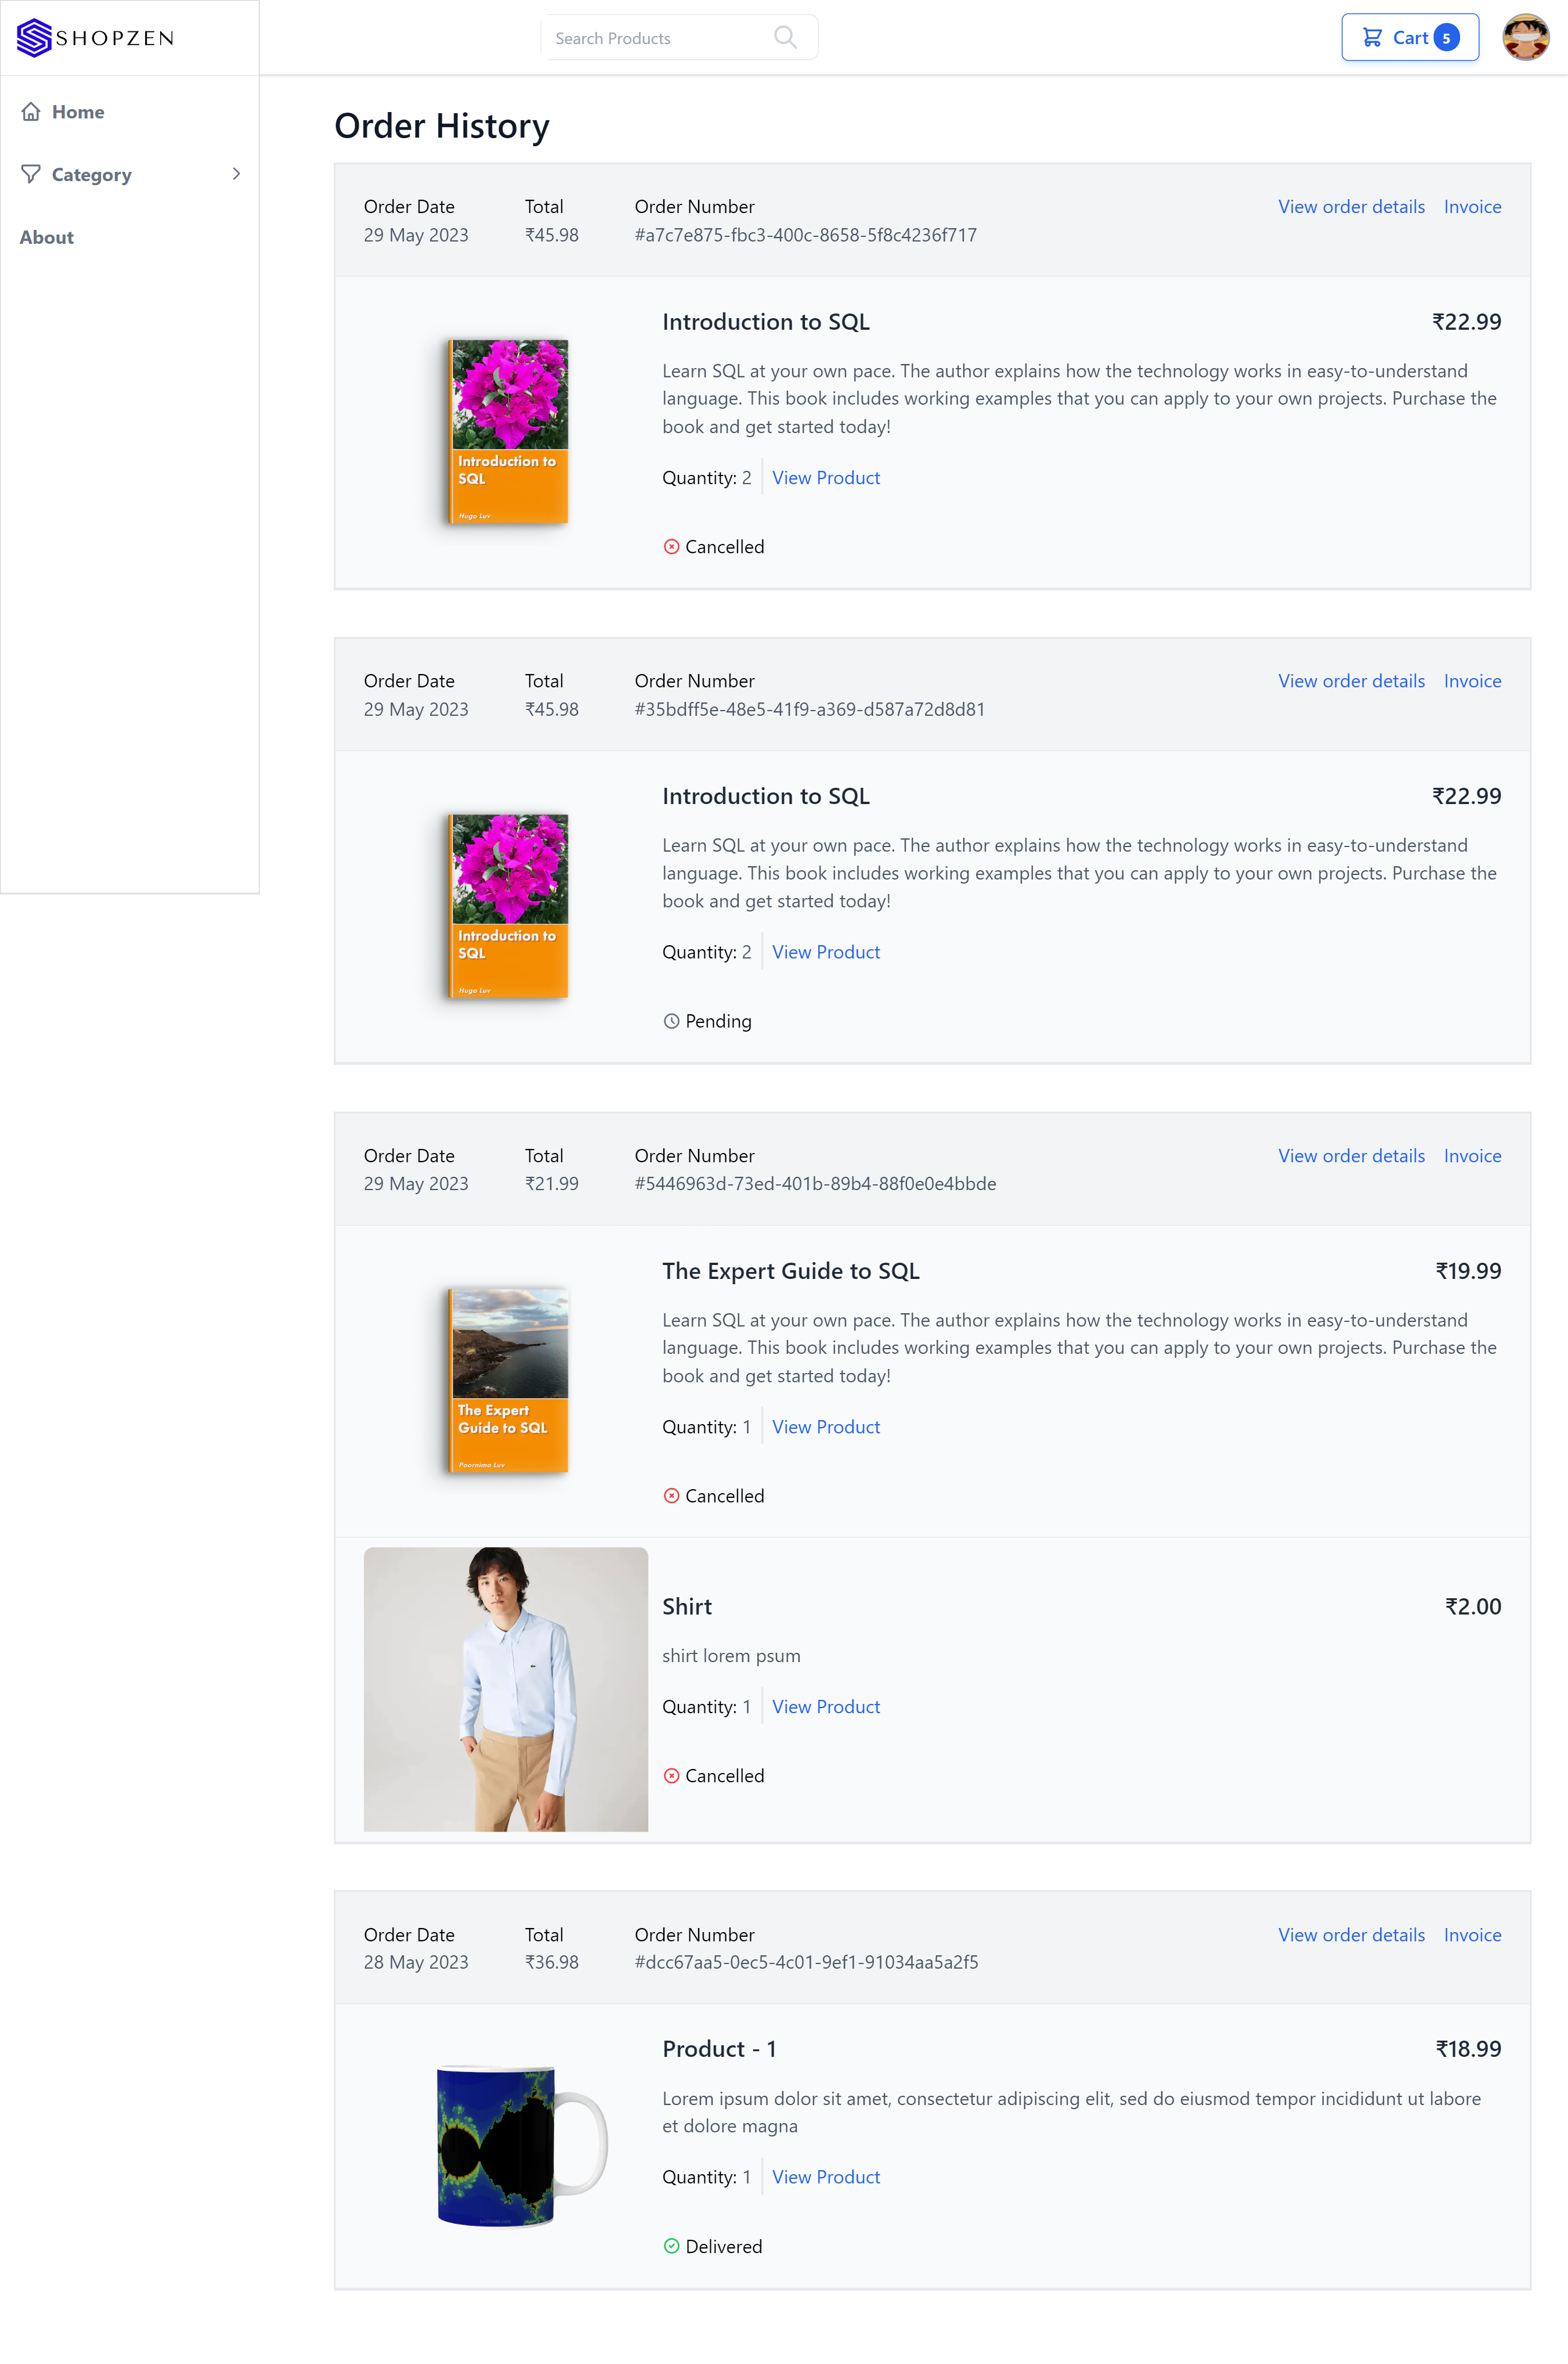Click View Product under Introduction to SQL

tap(825, 477)
